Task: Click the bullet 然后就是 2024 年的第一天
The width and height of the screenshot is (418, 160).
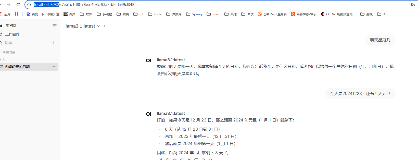Action: pos(200,144)
